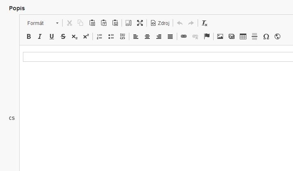The image size is (293, 171).
Task: Click the superscript icon
Action: [x=86, y=36]
